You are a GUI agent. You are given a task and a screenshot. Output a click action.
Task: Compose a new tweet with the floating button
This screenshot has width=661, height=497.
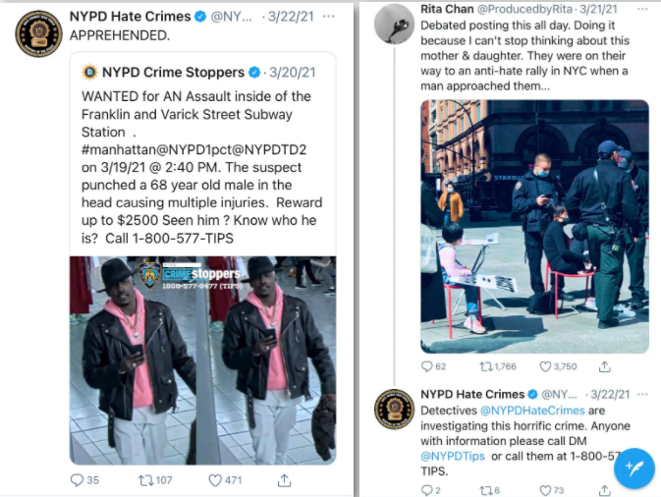coord(634,468)
